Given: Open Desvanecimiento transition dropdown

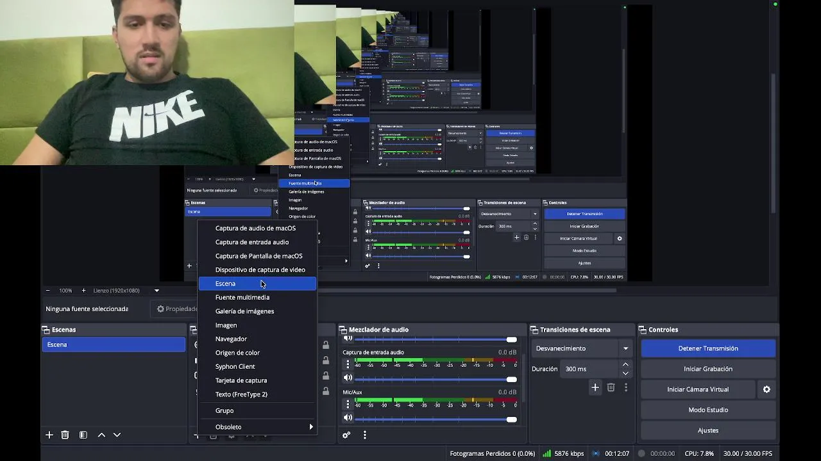Looking at the screenshot, I should [x=583, y=348].
